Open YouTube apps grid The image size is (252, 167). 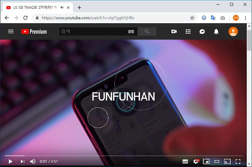tap(188, 31)
